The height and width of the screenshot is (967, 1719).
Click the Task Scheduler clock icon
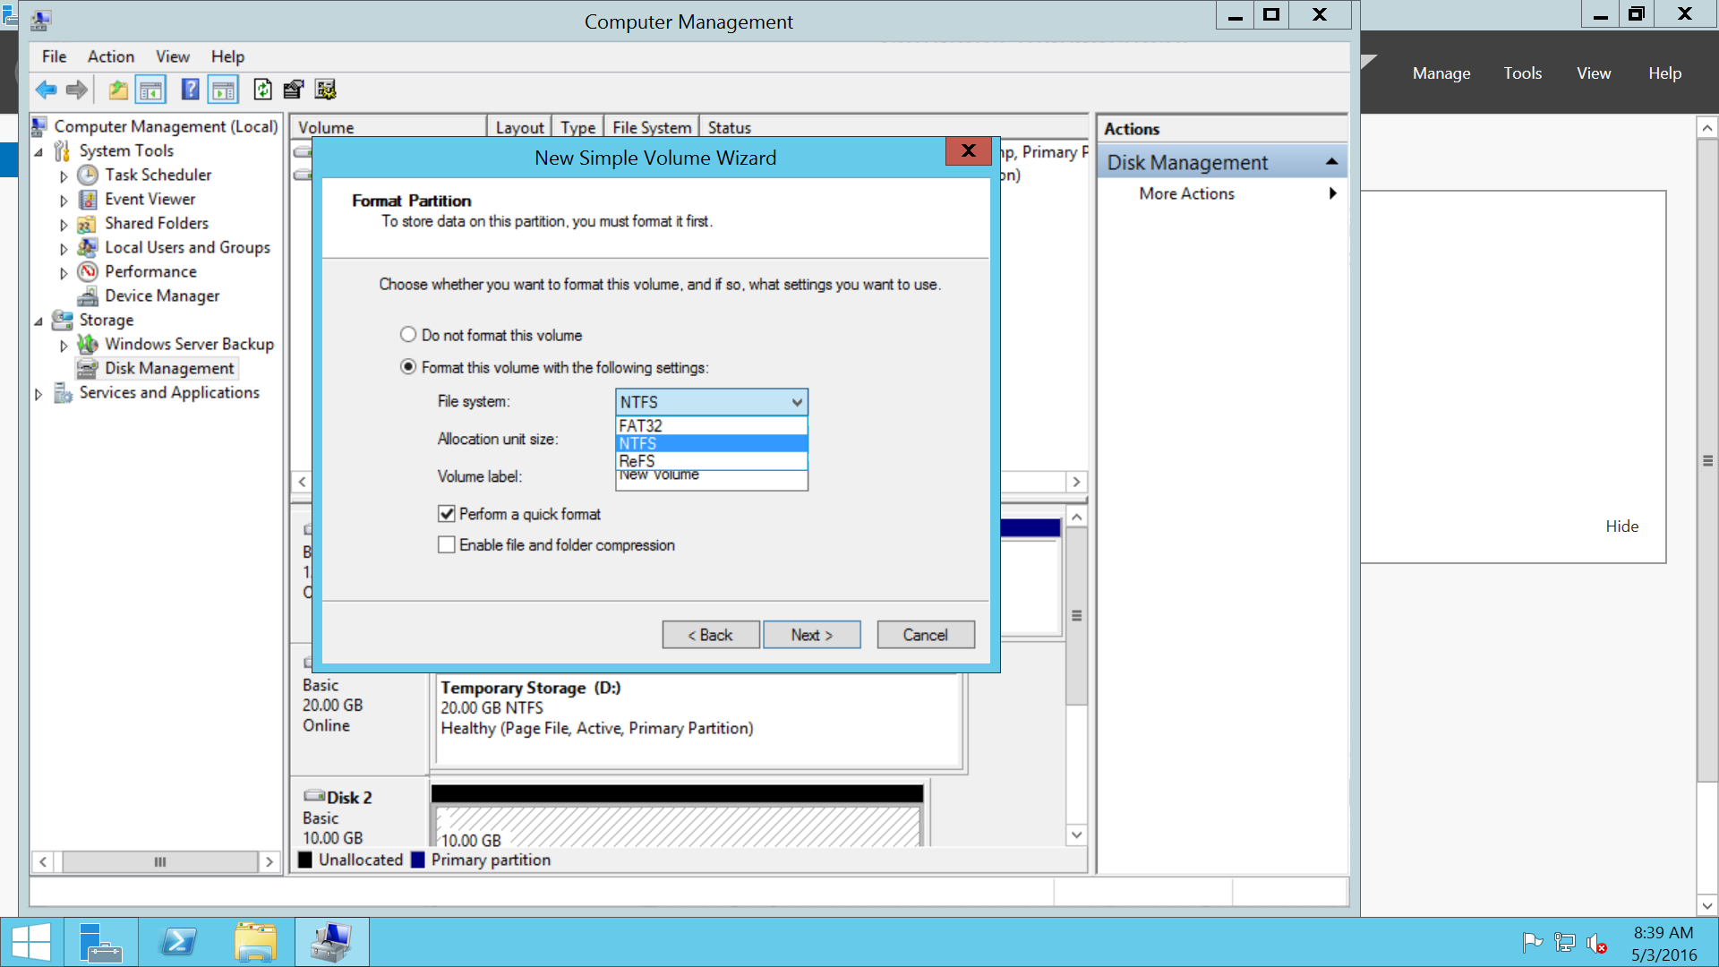88,175
